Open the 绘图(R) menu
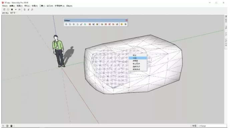The image size is (230, 129). click(35, 6)
